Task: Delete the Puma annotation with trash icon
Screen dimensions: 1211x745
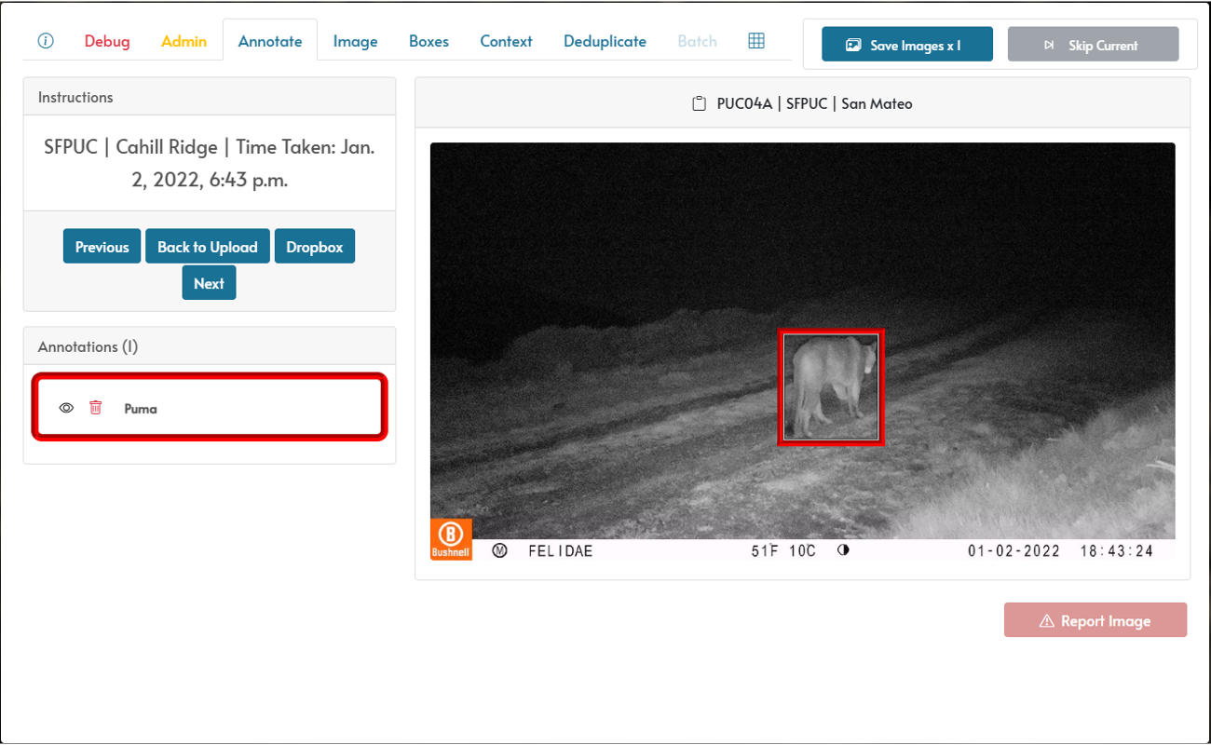Action: 95,408
